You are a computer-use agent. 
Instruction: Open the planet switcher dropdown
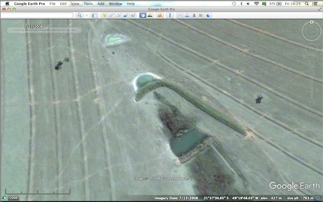[160, 16]
